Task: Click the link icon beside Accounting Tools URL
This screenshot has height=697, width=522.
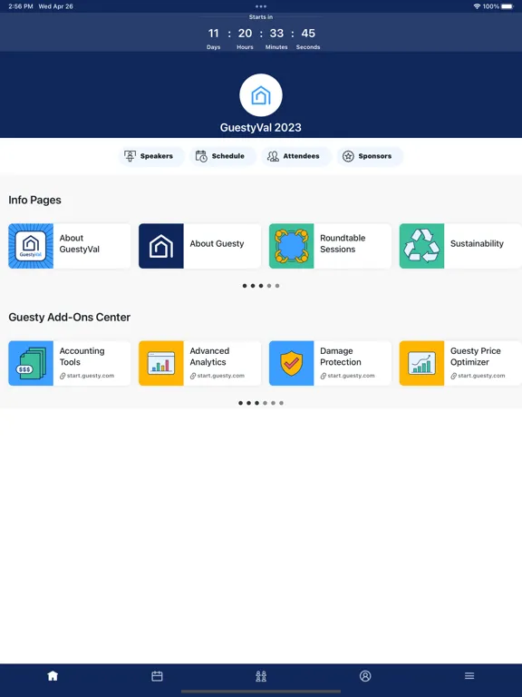Action: click(x=63, y=376)
